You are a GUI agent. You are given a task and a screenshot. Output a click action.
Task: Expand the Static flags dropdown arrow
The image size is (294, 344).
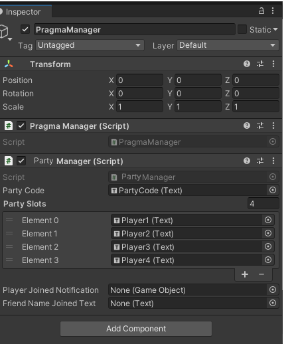(275, 29)
